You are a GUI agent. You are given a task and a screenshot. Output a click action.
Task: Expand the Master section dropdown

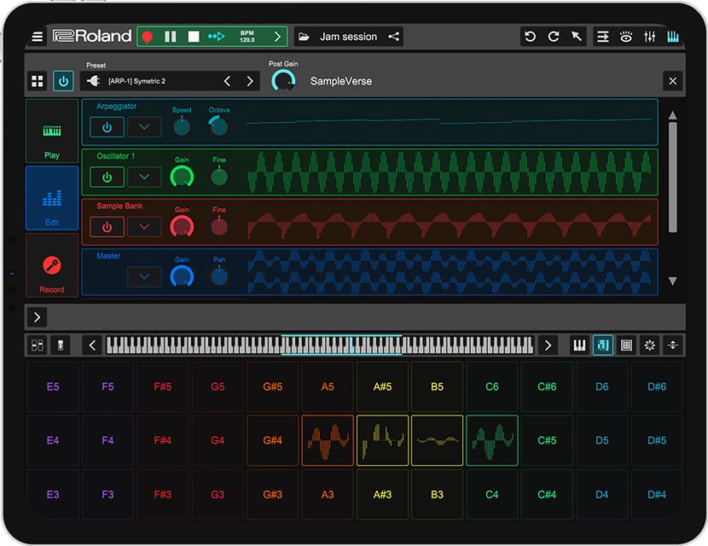[144, 276]
